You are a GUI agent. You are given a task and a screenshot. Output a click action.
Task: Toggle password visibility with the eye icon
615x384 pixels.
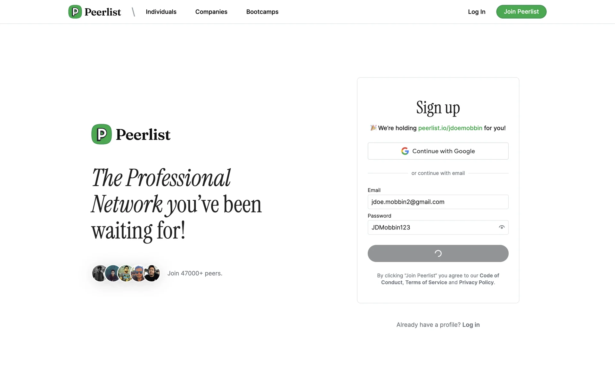[502, 227]
